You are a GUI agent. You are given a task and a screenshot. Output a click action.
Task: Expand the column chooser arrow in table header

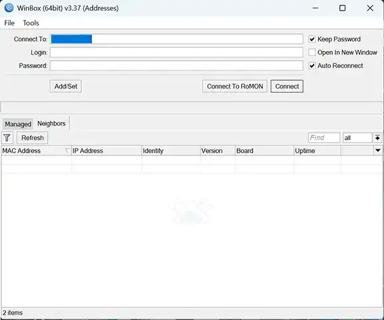click(378, 150)
